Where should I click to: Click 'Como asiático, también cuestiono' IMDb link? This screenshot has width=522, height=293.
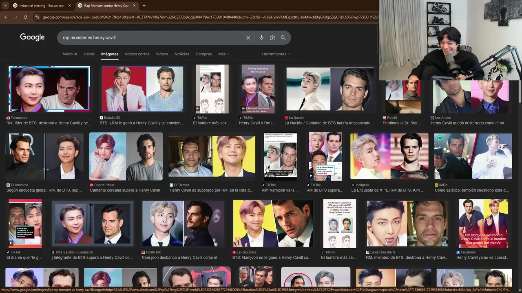coord(472,190)
